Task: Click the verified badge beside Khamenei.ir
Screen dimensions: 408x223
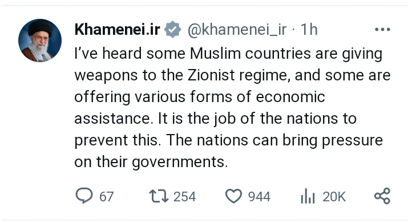Action: (172, 30)
